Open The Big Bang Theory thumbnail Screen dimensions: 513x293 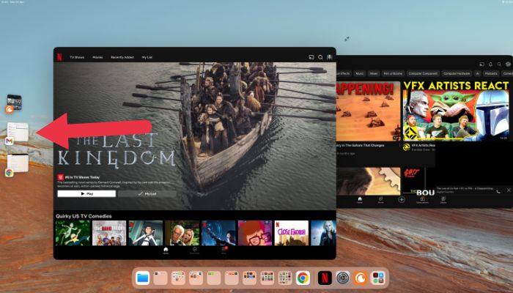point(109,233)
